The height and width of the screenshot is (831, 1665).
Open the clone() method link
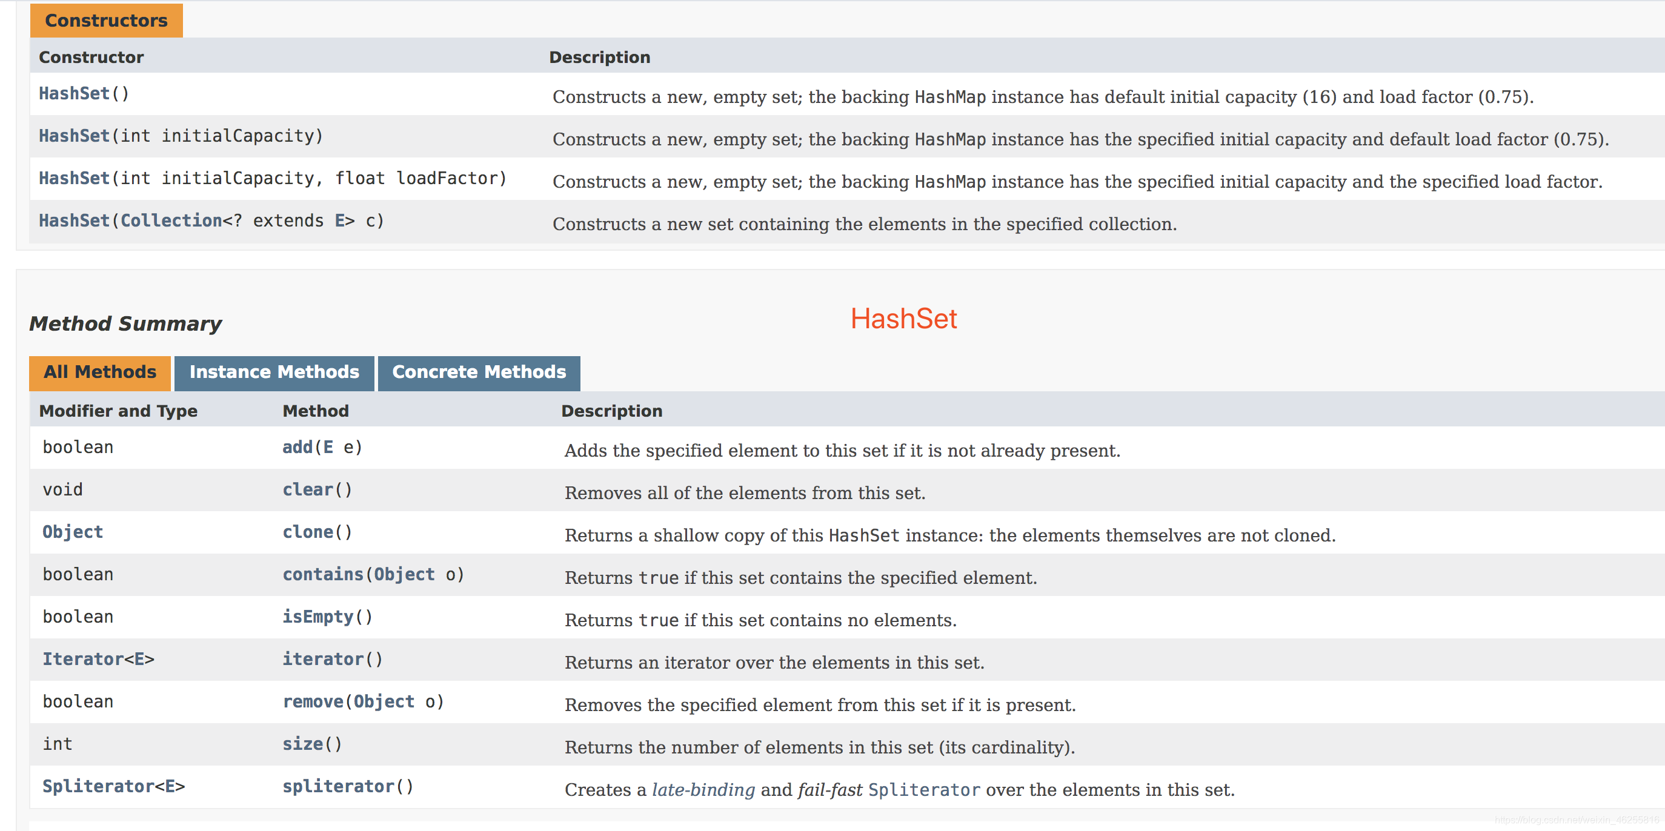(x=308, y=532)
